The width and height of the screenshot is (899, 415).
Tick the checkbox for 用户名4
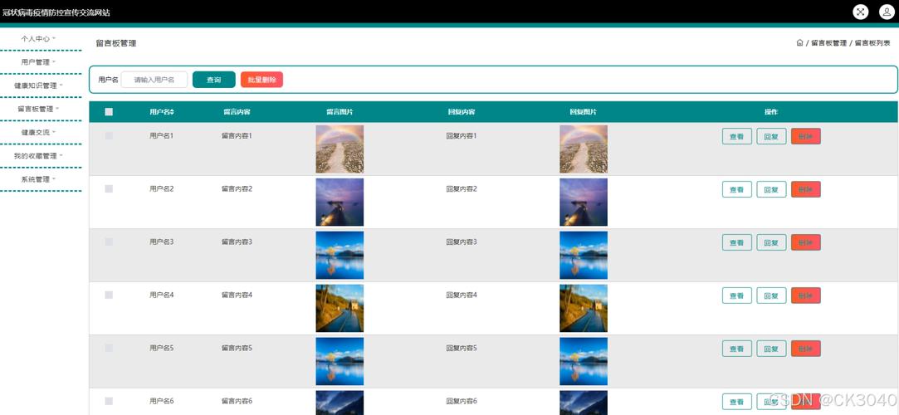109,295
